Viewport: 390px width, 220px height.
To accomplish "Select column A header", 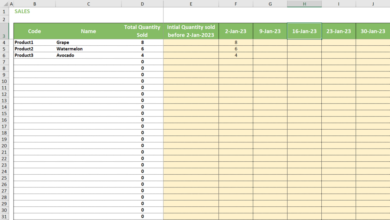I will pyautogui.click(x=11, y=4).
